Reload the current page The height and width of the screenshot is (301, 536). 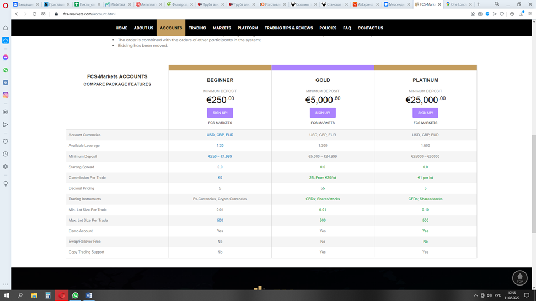pyautogui.click(x=34, y=14)
